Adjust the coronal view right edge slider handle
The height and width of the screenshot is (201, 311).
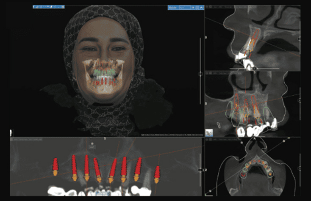[x=299, y=101]
